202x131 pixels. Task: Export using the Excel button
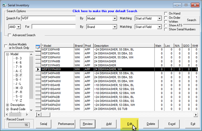click(172, 124)
